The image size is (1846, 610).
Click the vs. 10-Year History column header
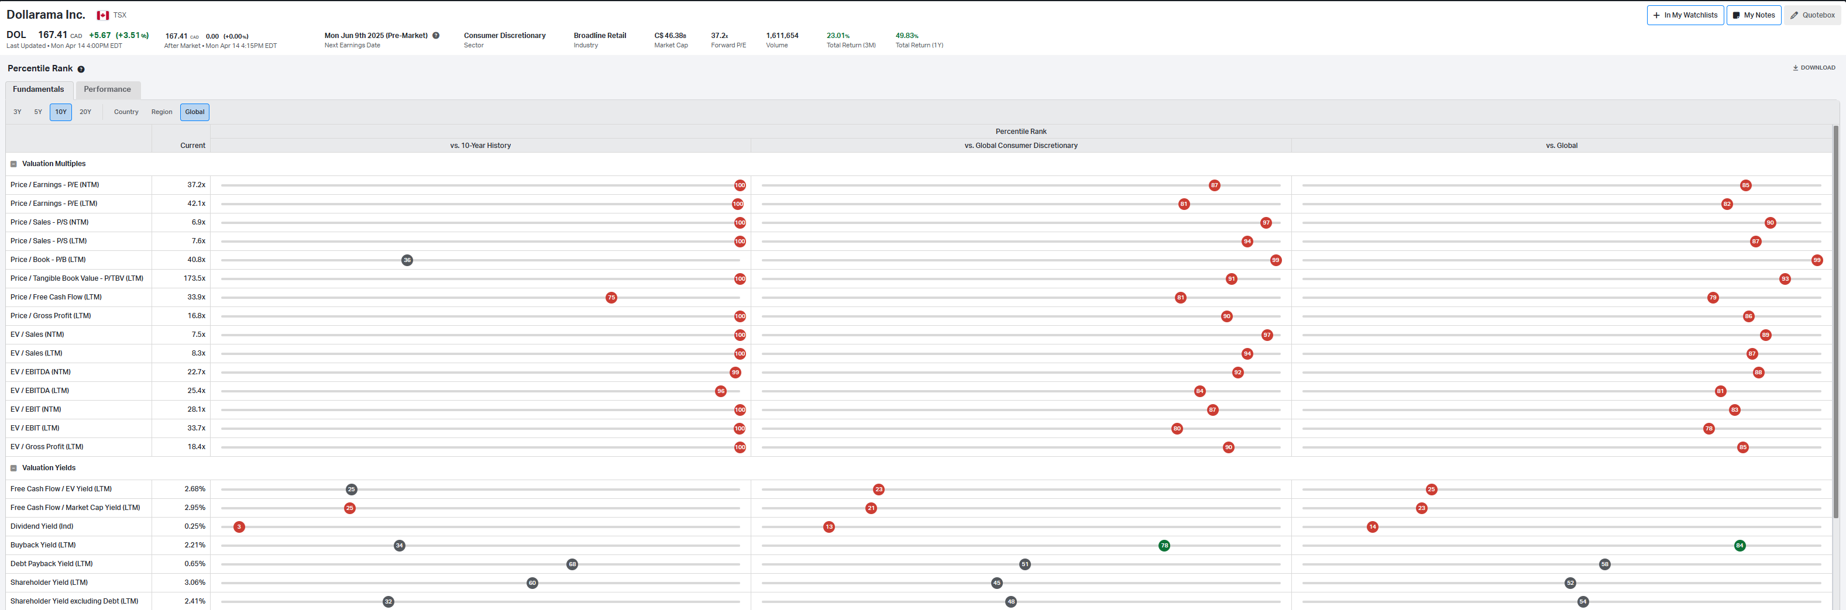click(x=480, y=146)
